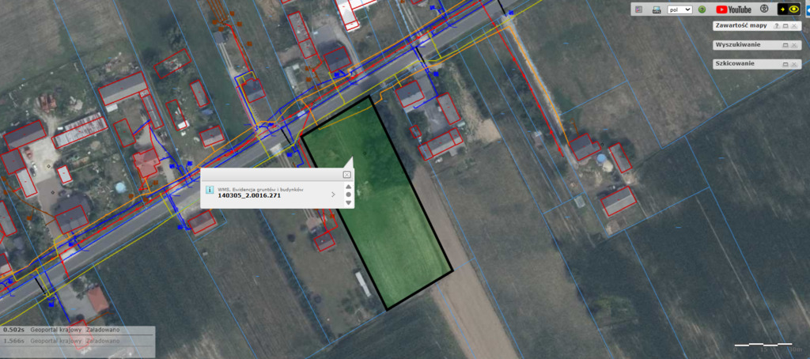Toggle high contrast with yellow arrow button

(783, 9)
